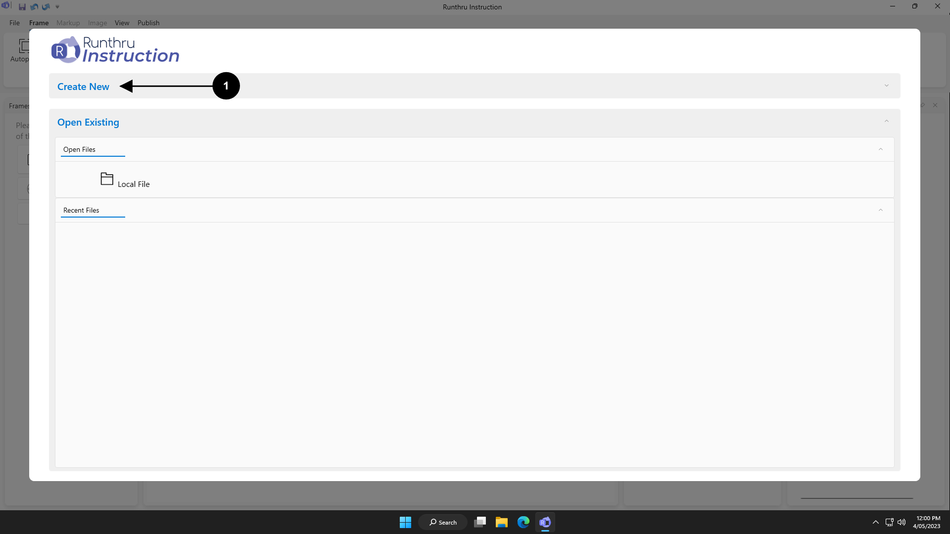Open Microsoft Edge from taskbar
The image size is (950, 534).
[523, 522]
